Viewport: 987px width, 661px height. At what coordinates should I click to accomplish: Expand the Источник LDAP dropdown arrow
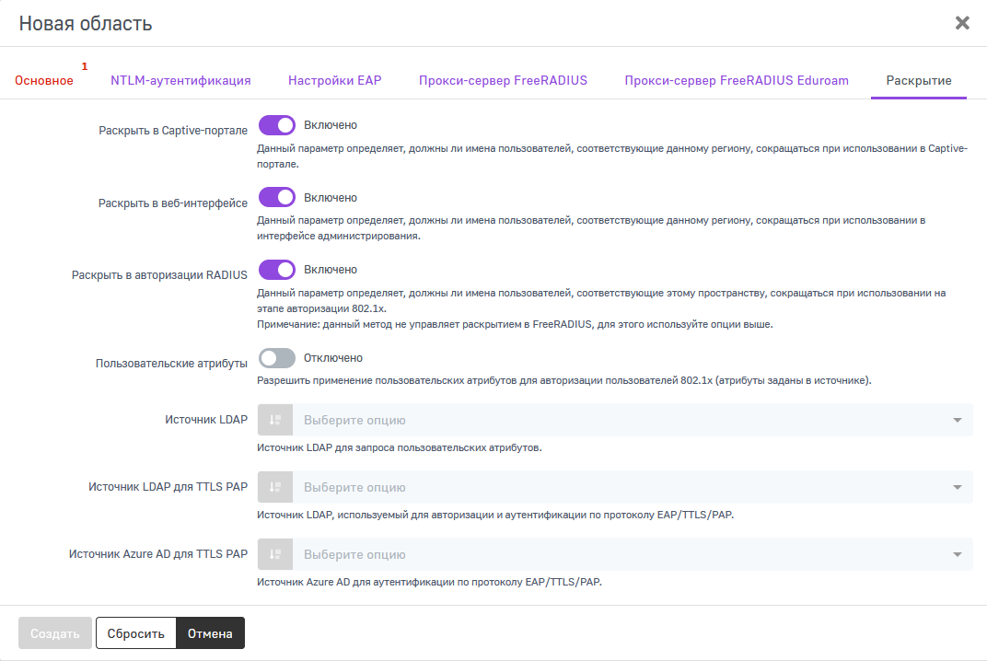(957, 421)
